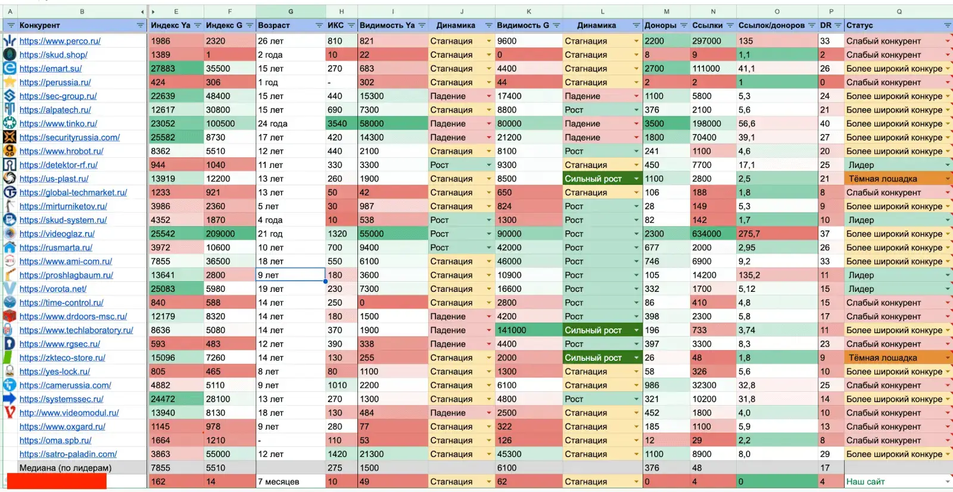Click the blue arrow favicon next to systemssec.ru
This screenshot has width=953, height=492.
10,399
